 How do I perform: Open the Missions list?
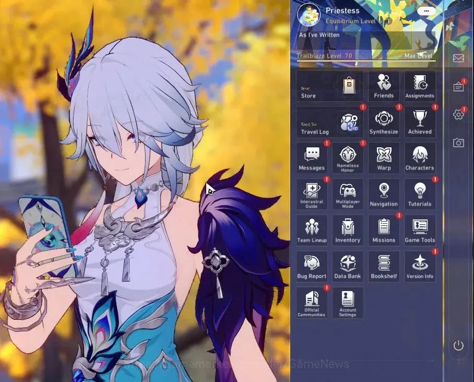384,230
